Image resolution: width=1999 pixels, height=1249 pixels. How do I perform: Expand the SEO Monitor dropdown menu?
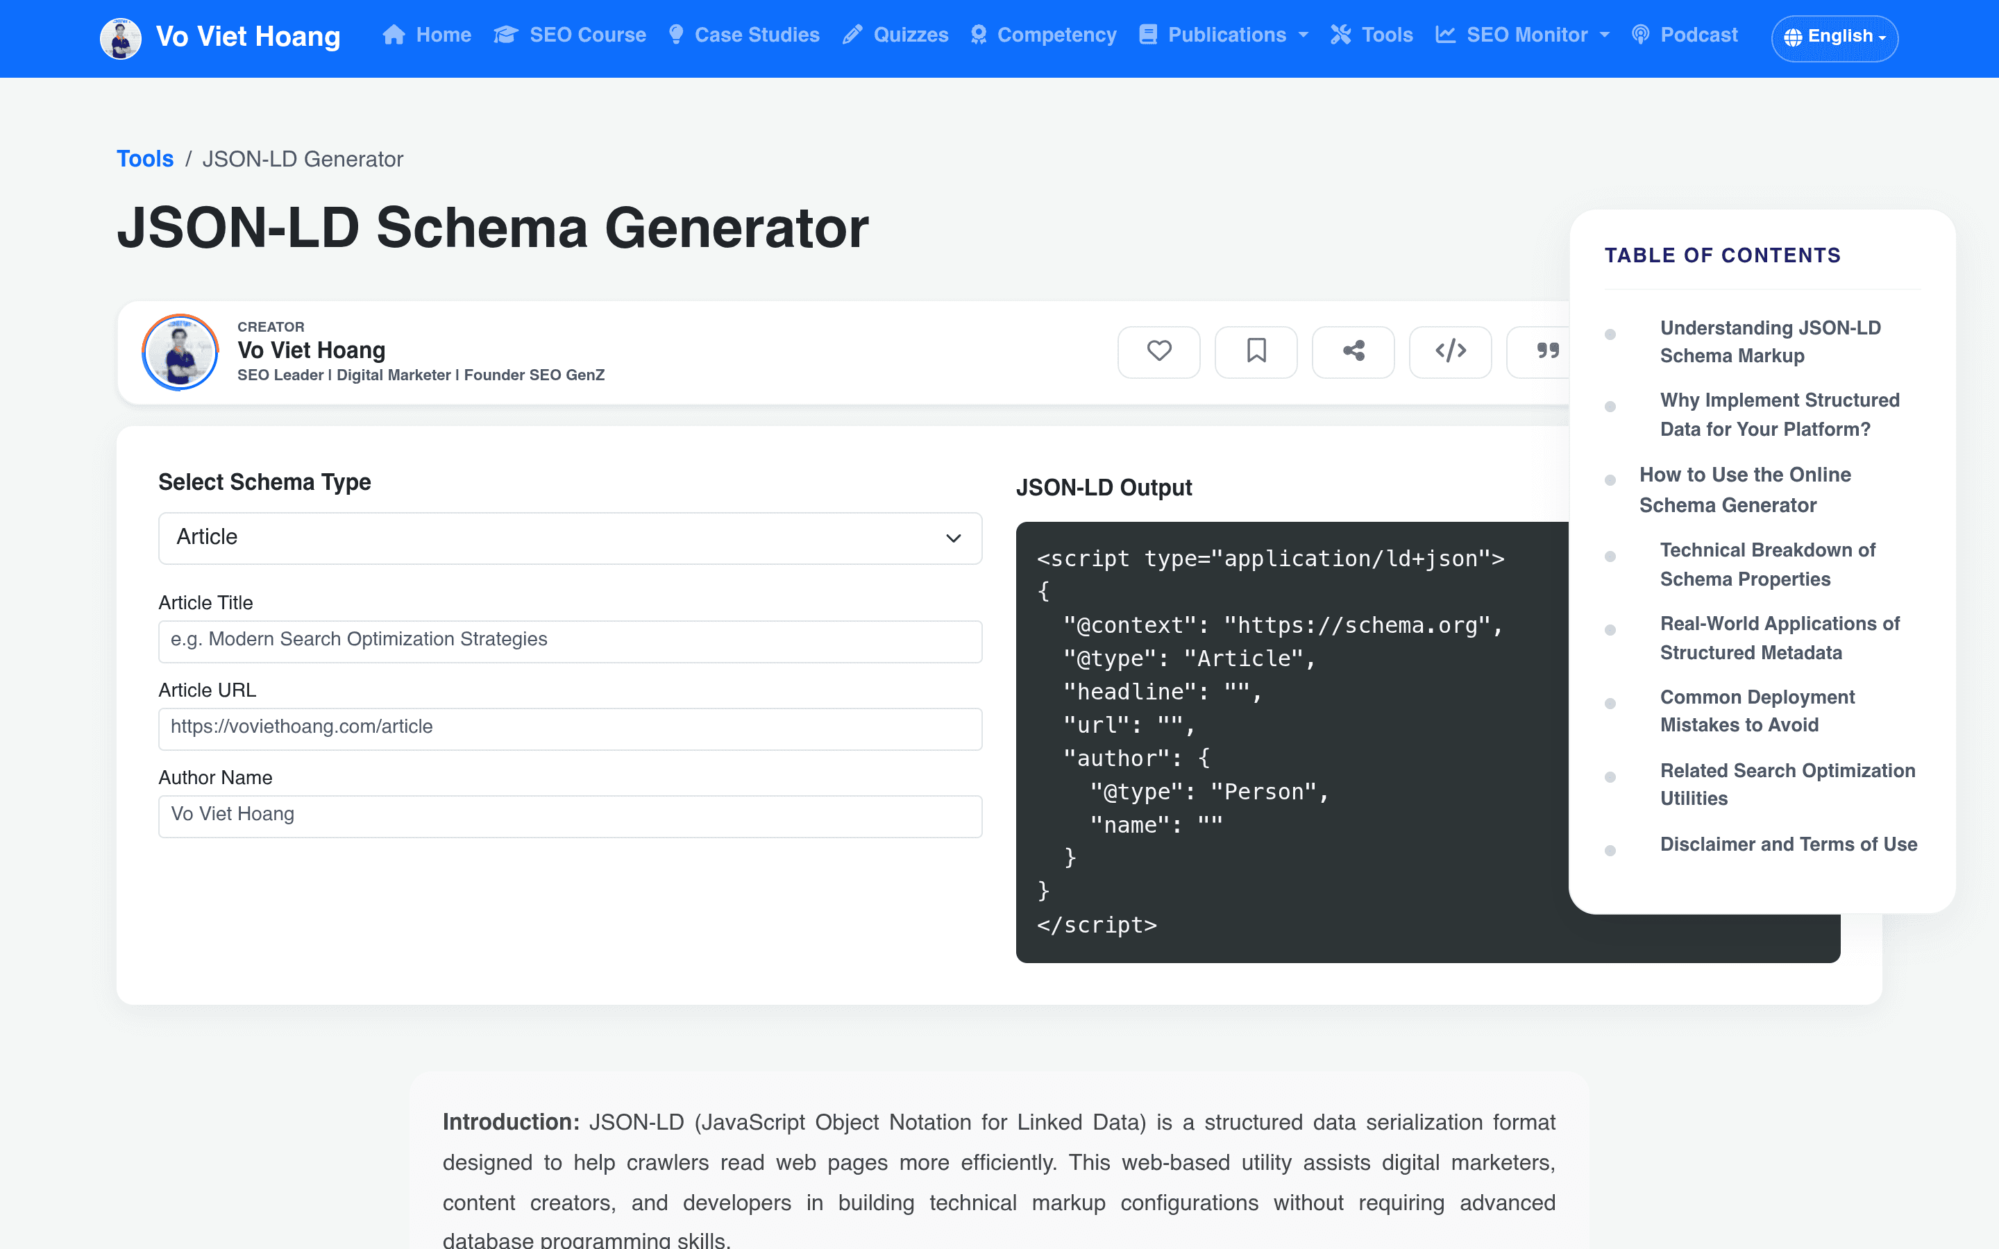click(1605, 35)
